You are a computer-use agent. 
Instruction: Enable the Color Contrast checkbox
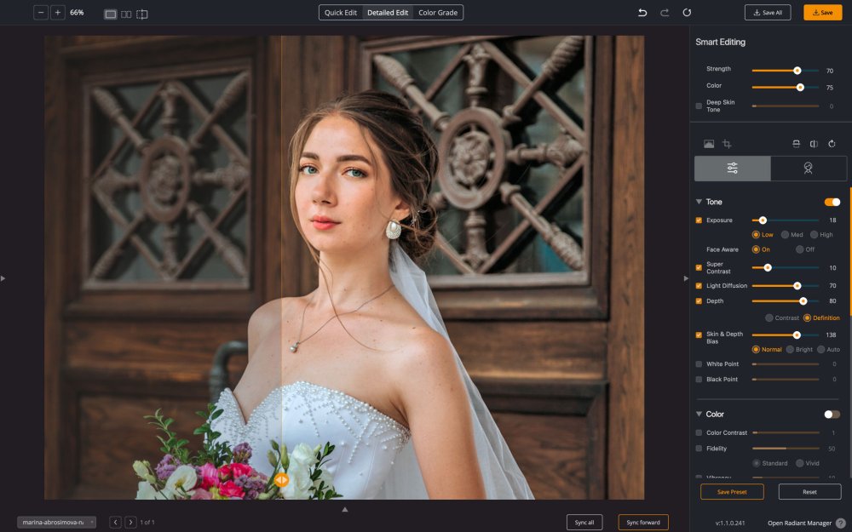pyautogui.click(x=699, y=432)
